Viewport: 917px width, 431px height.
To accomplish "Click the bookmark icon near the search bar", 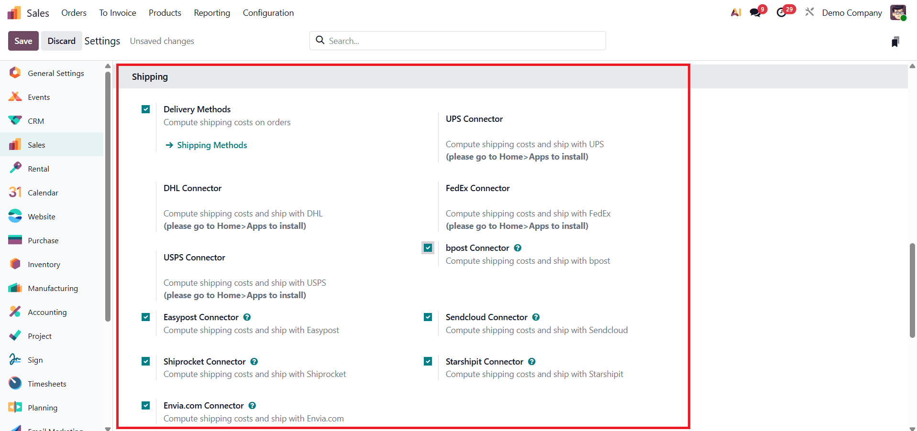I will pos(895,42).
